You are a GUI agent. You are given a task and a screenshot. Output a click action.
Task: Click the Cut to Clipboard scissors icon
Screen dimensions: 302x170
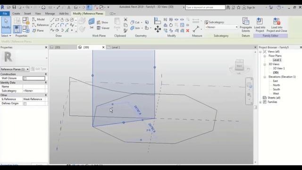point(126,19)
